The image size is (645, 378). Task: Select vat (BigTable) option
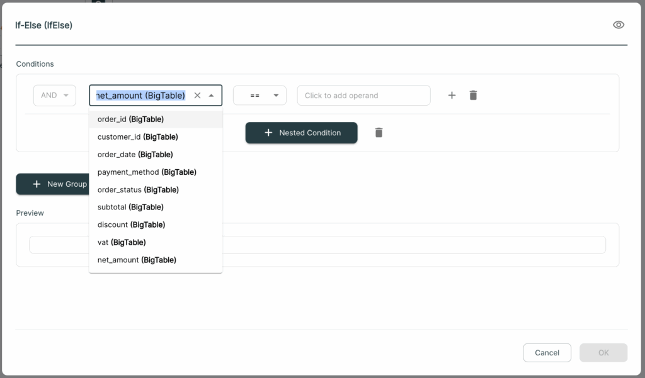tap(156, 242)
